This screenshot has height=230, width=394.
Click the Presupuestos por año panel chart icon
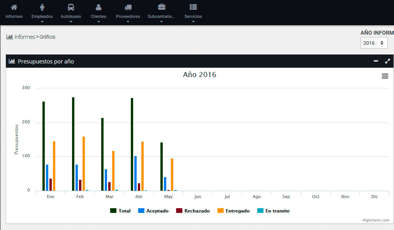(x=12, y=61)
